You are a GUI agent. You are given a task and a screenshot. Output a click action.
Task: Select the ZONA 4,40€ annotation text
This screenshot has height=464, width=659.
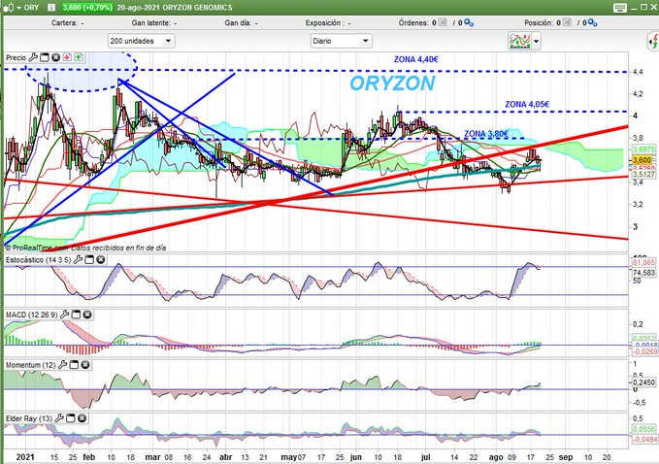pyautogui.click(x=416, y=59)
